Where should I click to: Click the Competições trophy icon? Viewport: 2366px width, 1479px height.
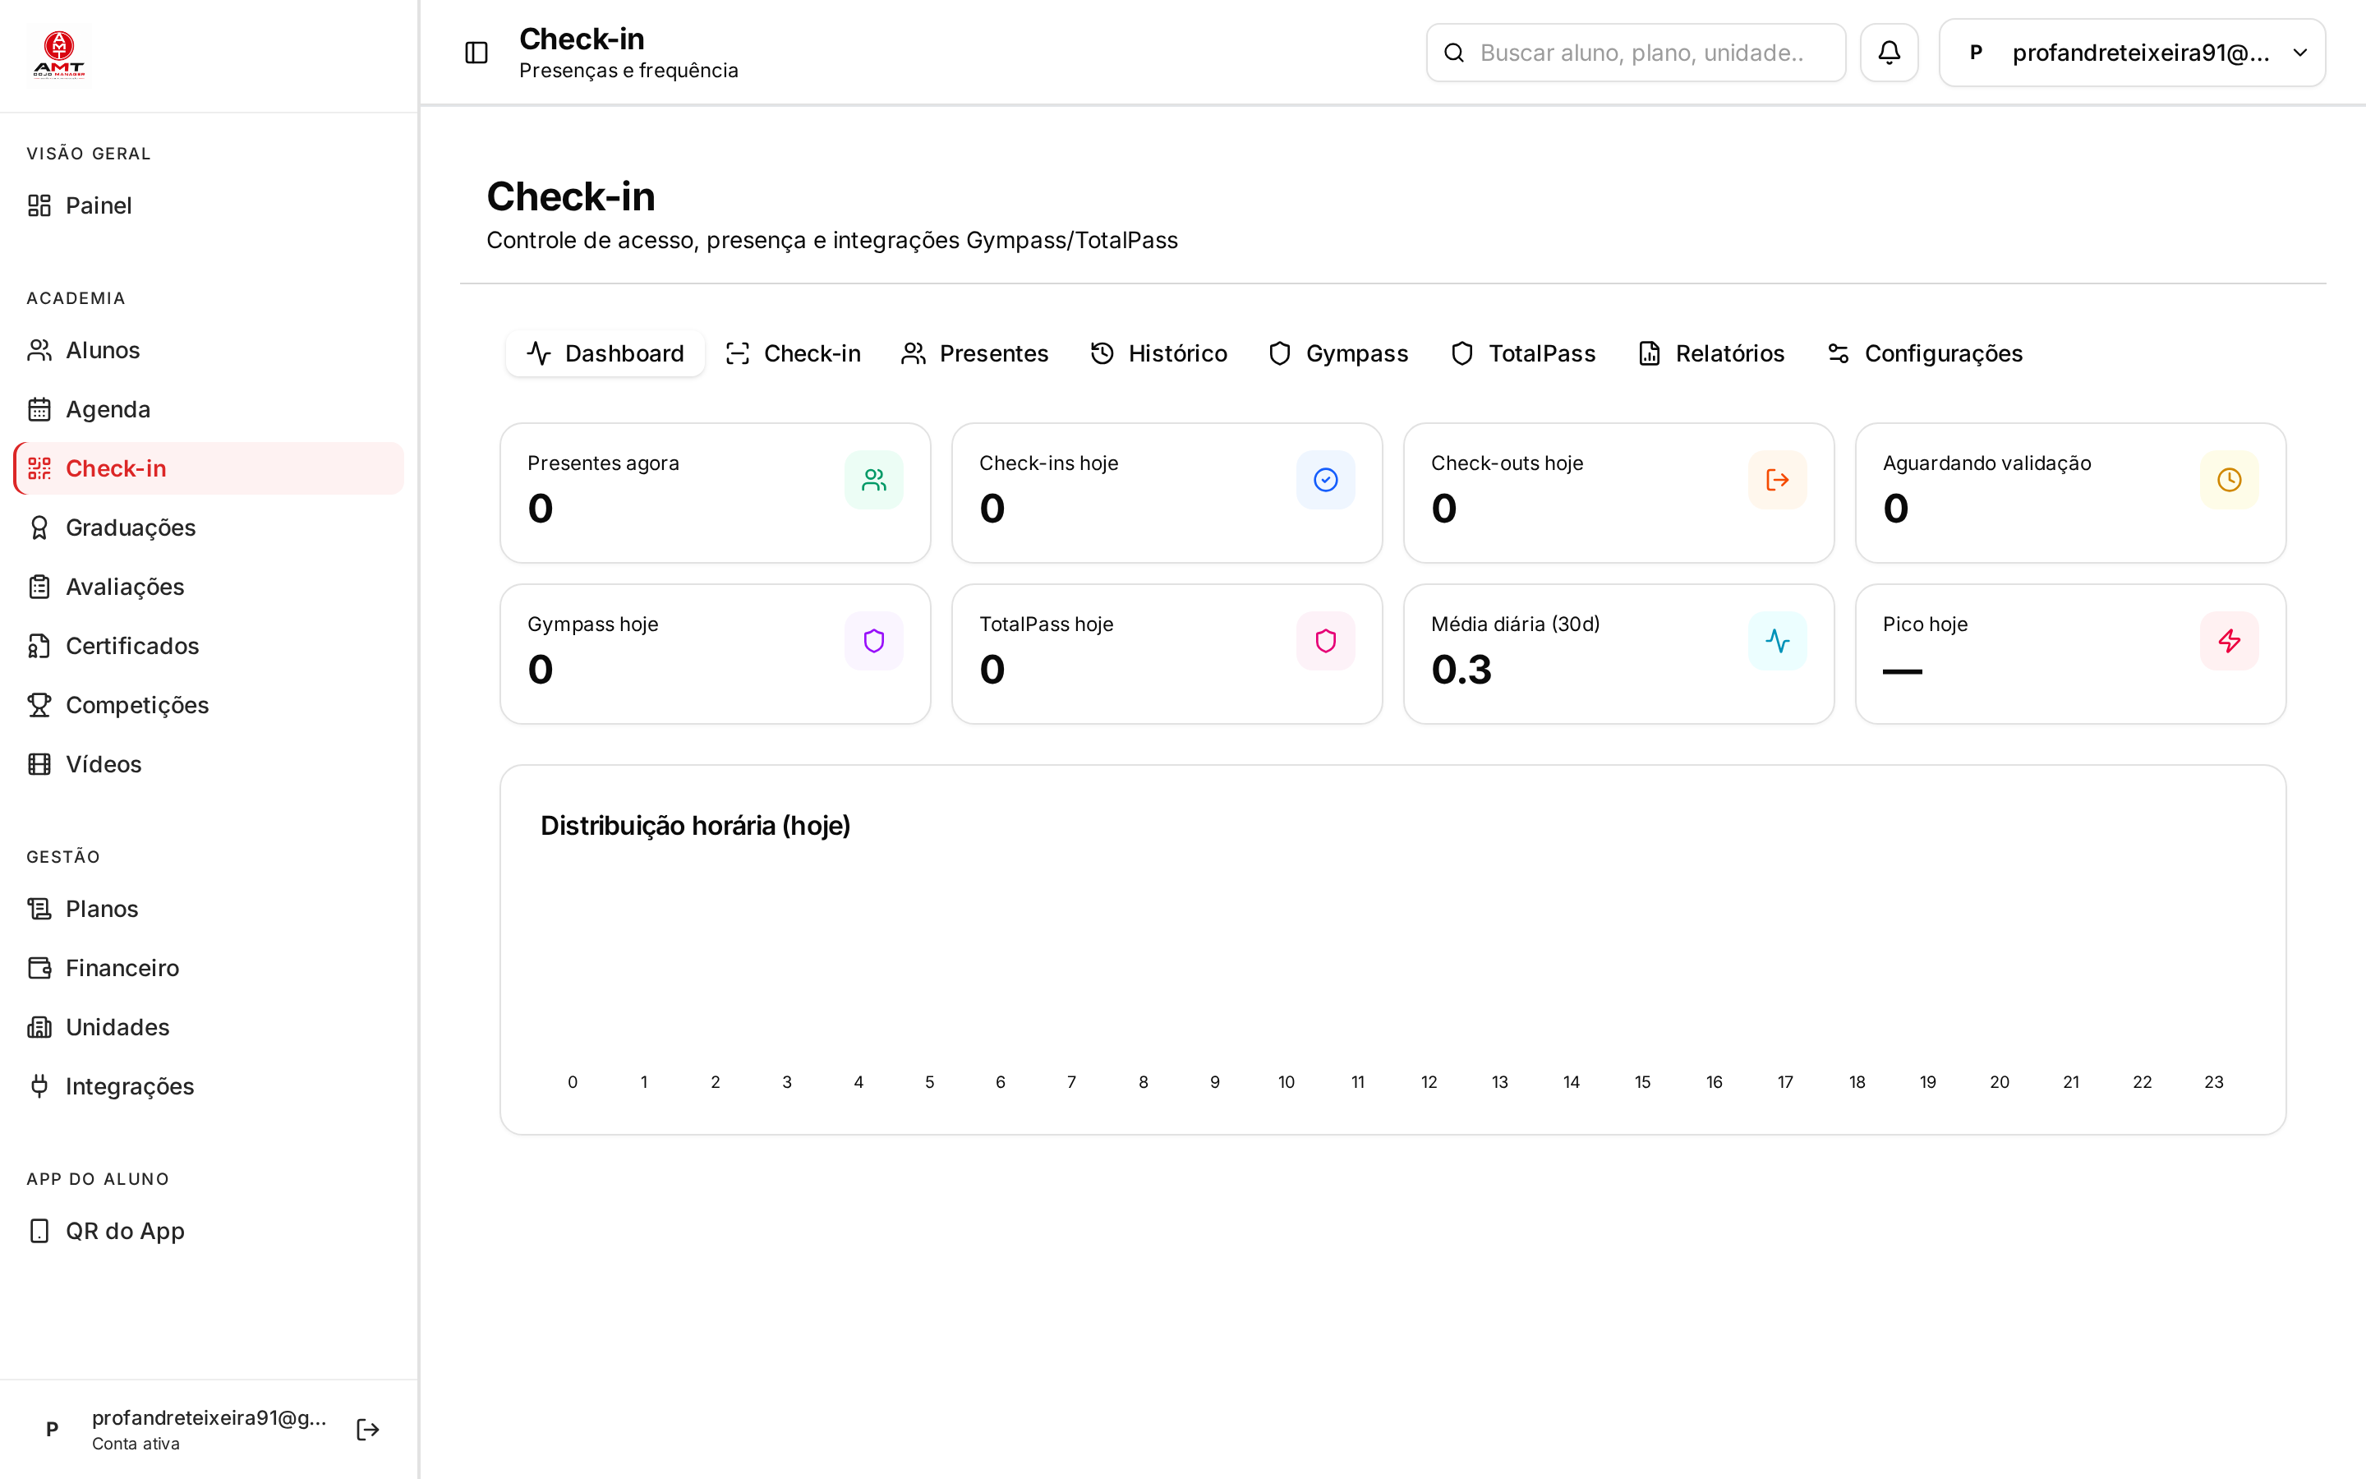(x=39, y=705)
